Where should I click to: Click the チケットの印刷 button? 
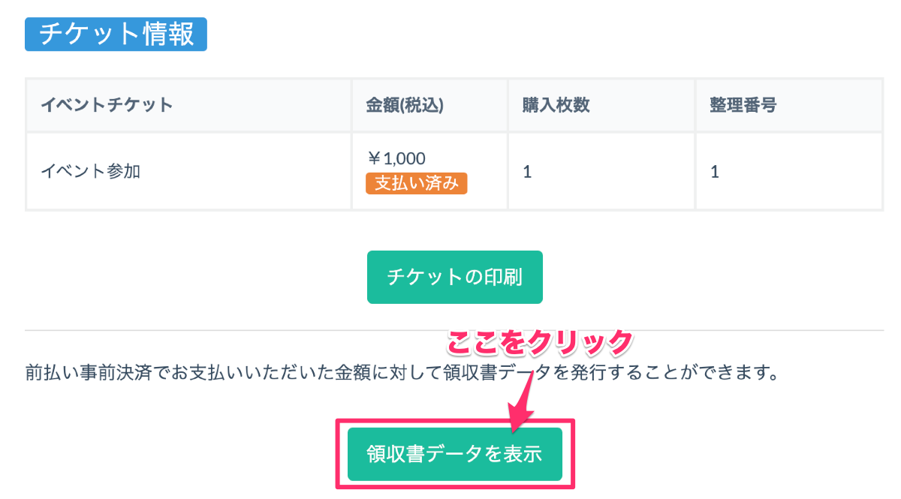(454, 277)
